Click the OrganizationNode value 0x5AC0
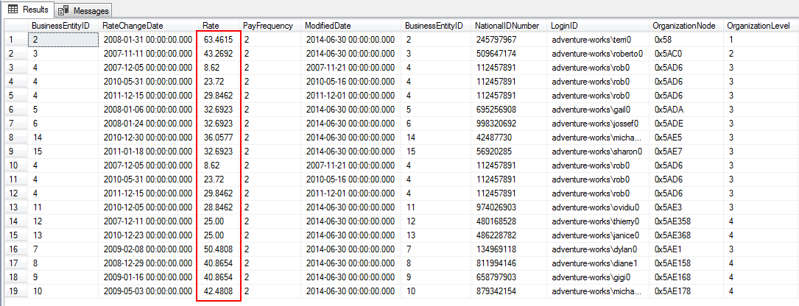The height and width of the screenshot is (306, 799). click(x=667, y=53)
